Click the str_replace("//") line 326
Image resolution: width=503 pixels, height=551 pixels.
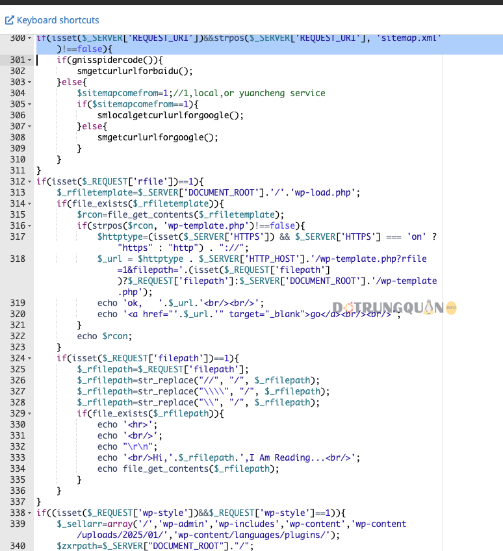click(x=198, y=381)
